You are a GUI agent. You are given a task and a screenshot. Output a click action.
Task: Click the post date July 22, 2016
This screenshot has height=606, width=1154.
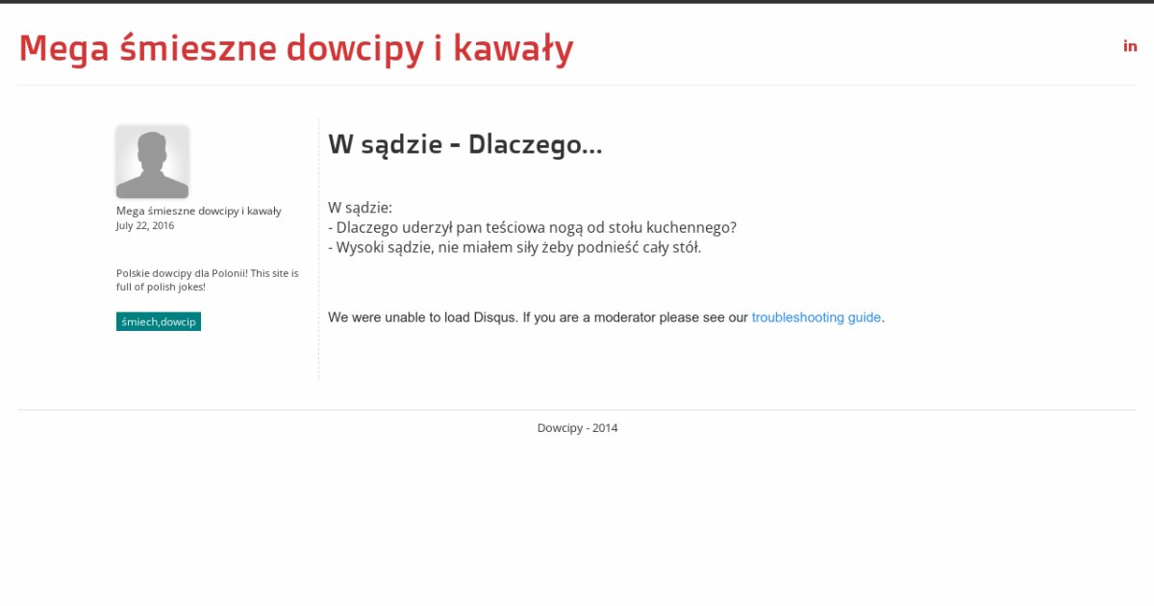145,226
